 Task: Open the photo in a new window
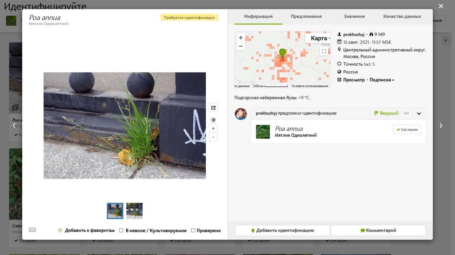pos(213,108)
